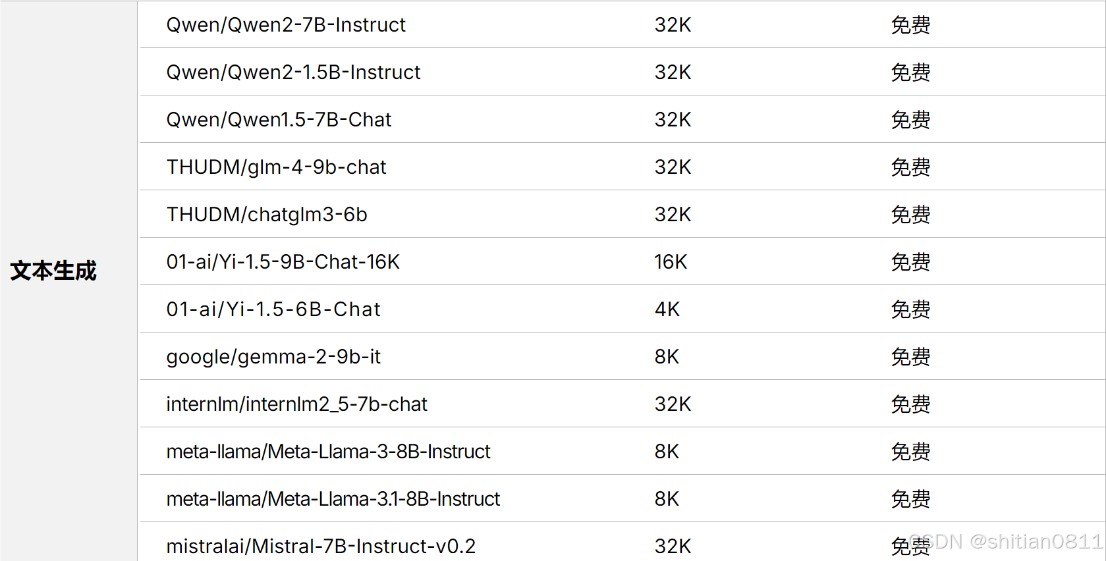Click 免费 price for Qwen2-7B-Instruct row
1106x561 pixels.
pos(910,25)
